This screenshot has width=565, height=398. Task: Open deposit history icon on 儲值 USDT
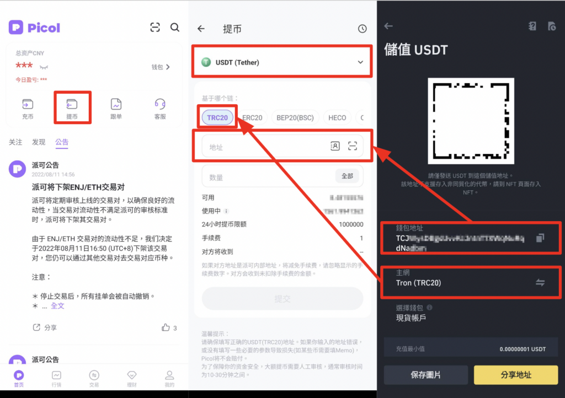pos(552,26)
